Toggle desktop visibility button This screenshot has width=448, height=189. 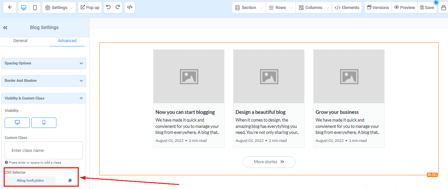pyautogui.click(x=17, y=123)
